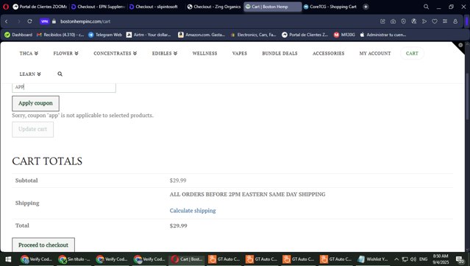Show hidden system tray icons chevron
Viewport: 470px width, 266px height.
click(x=396, y=259)
